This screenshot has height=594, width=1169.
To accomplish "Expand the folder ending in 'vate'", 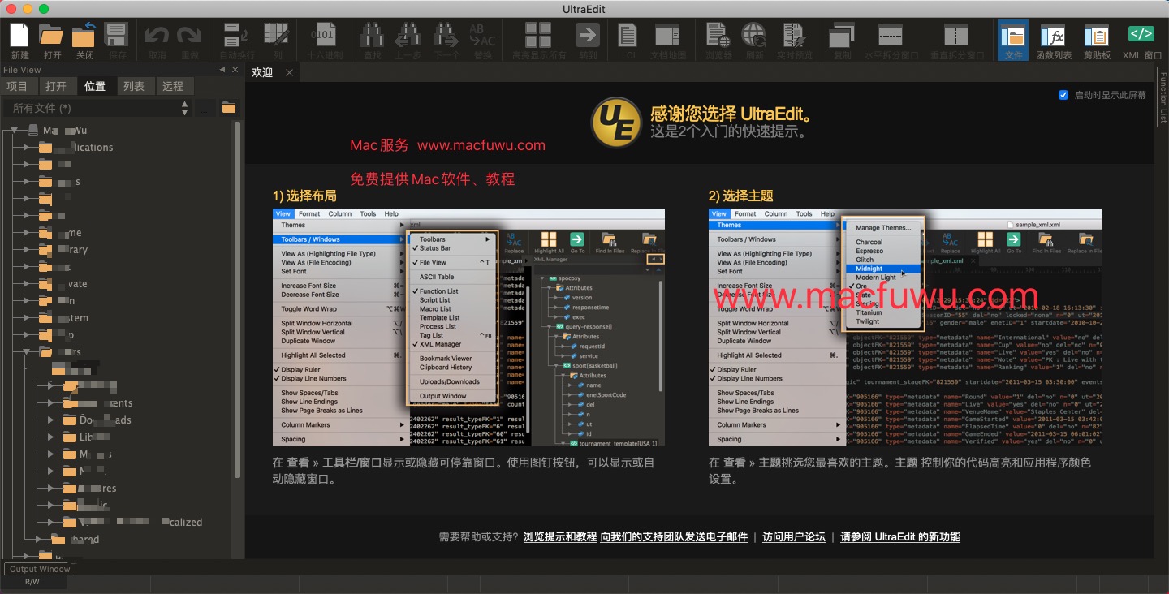I will [26, 284].
